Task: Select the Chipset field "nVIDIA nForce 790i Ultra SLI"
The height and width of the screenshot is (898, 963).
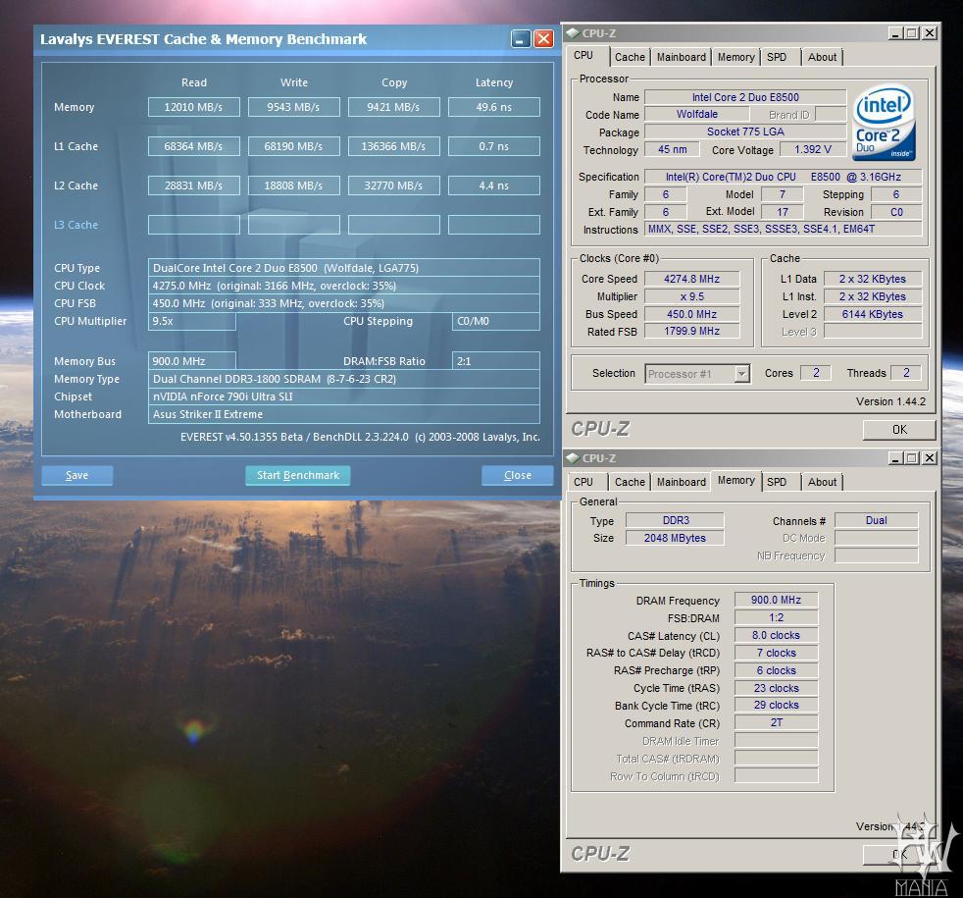Action: click(344, 397)
